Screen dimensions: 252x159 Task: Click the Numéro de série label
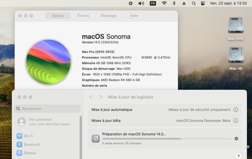94,85
